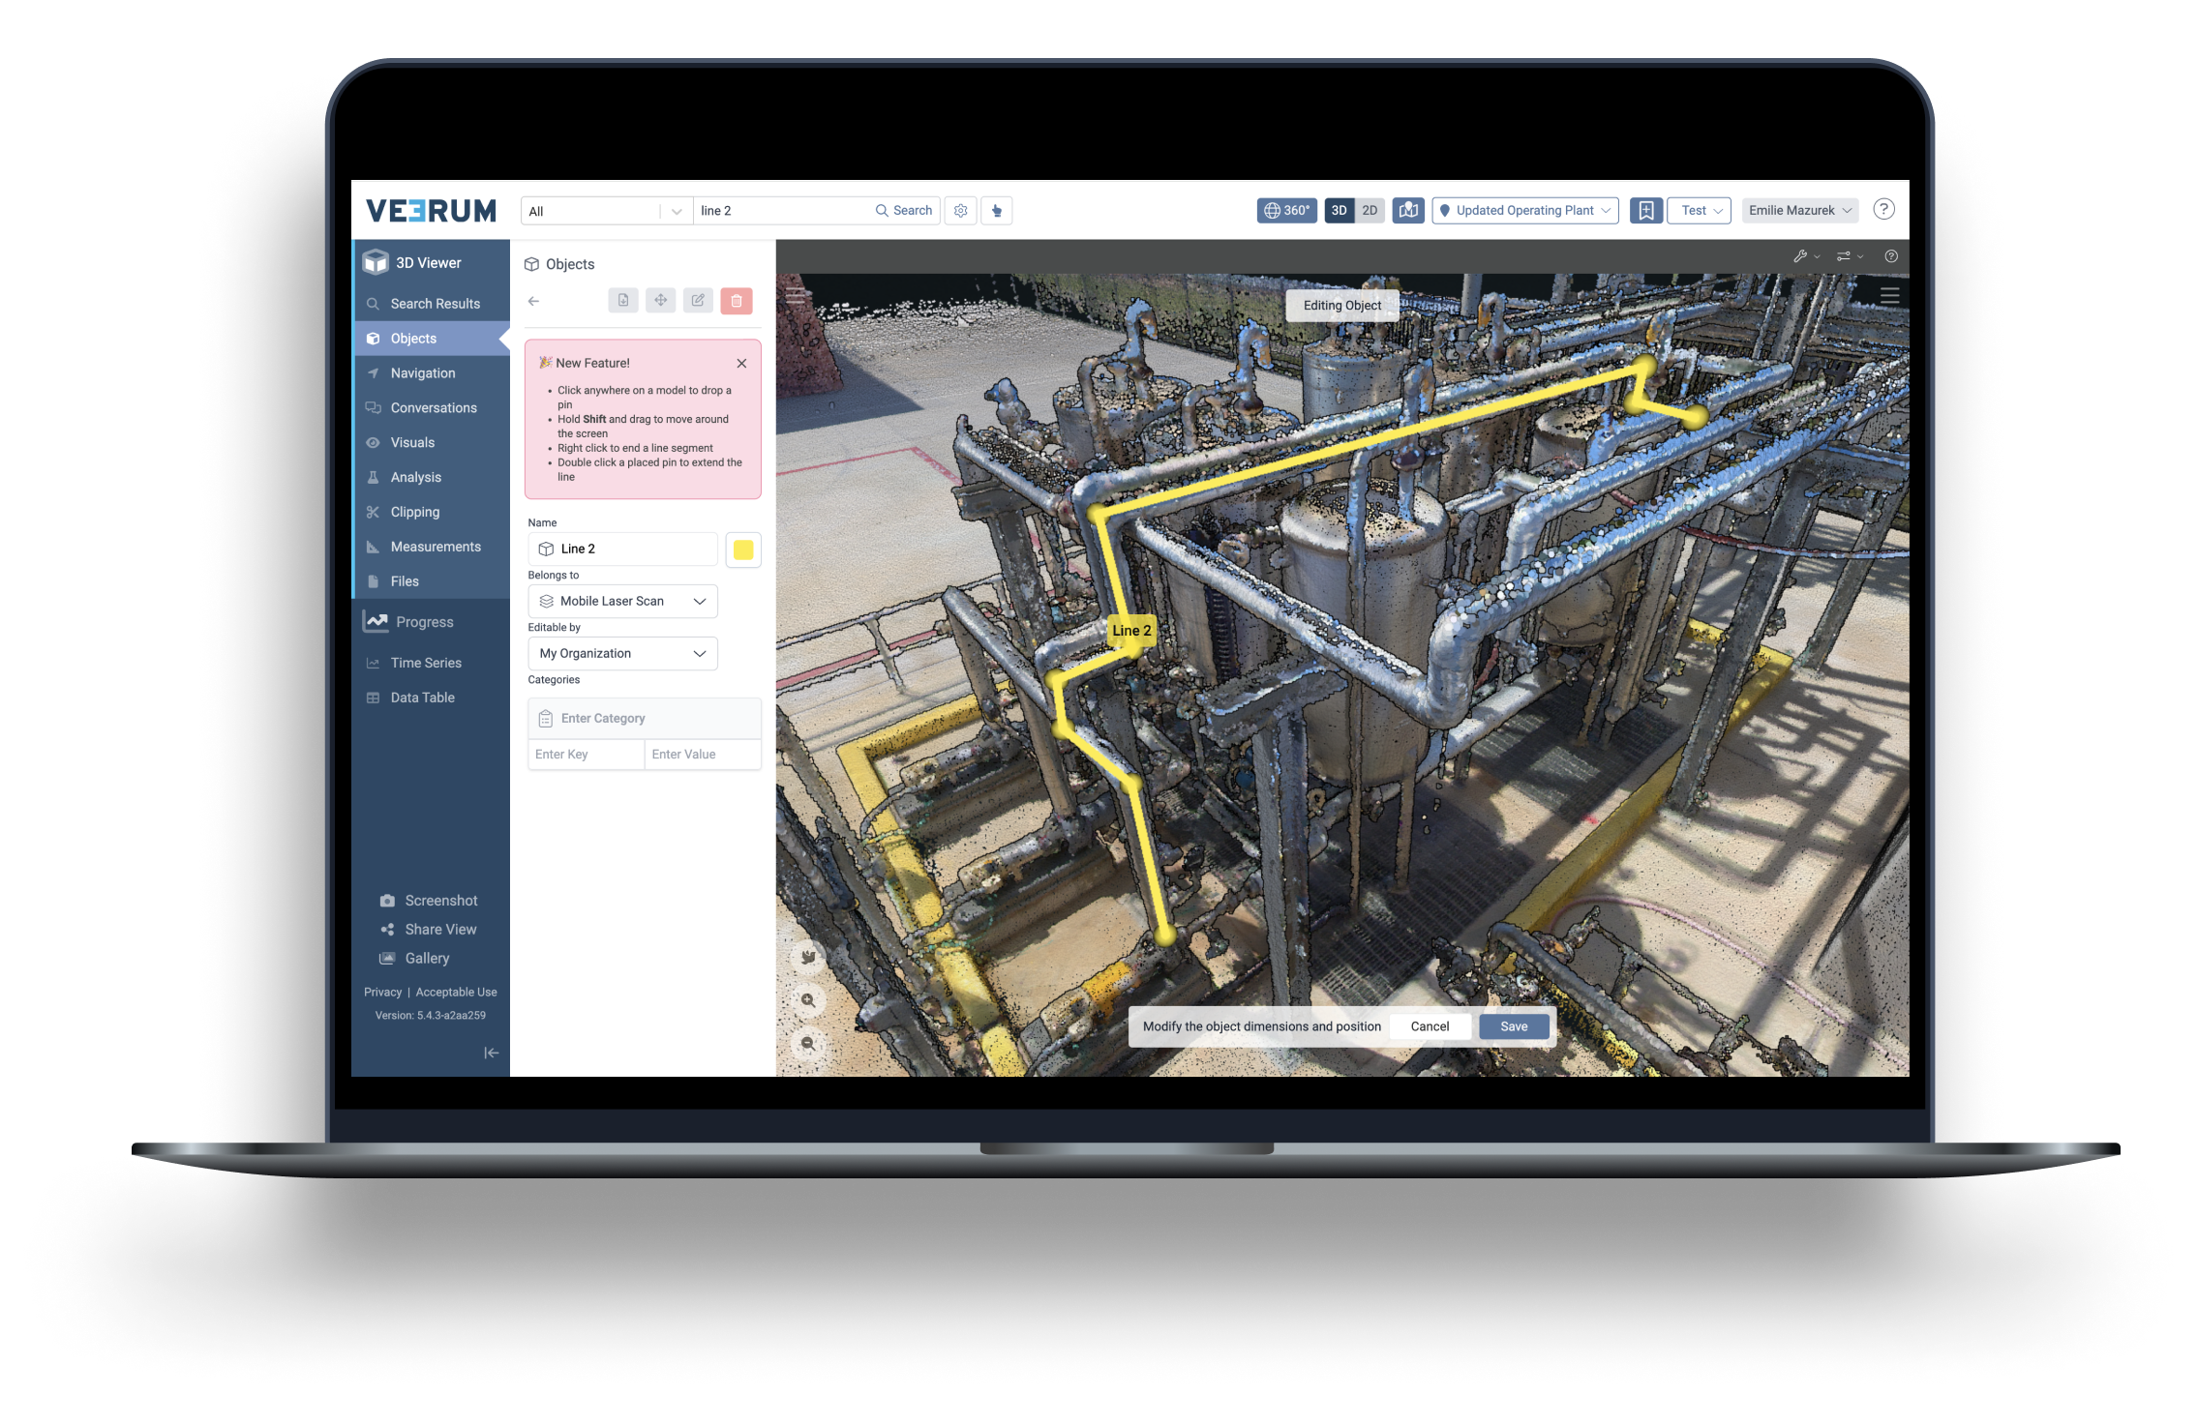Save the object dimension changes

pyautogui.click(x=1513, y=1026)
